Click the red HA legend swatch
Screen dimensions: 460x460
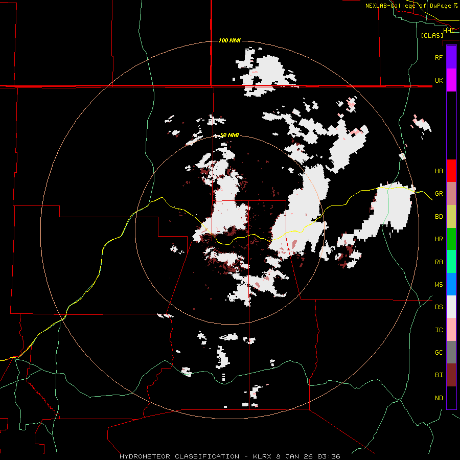coord(451,171)
